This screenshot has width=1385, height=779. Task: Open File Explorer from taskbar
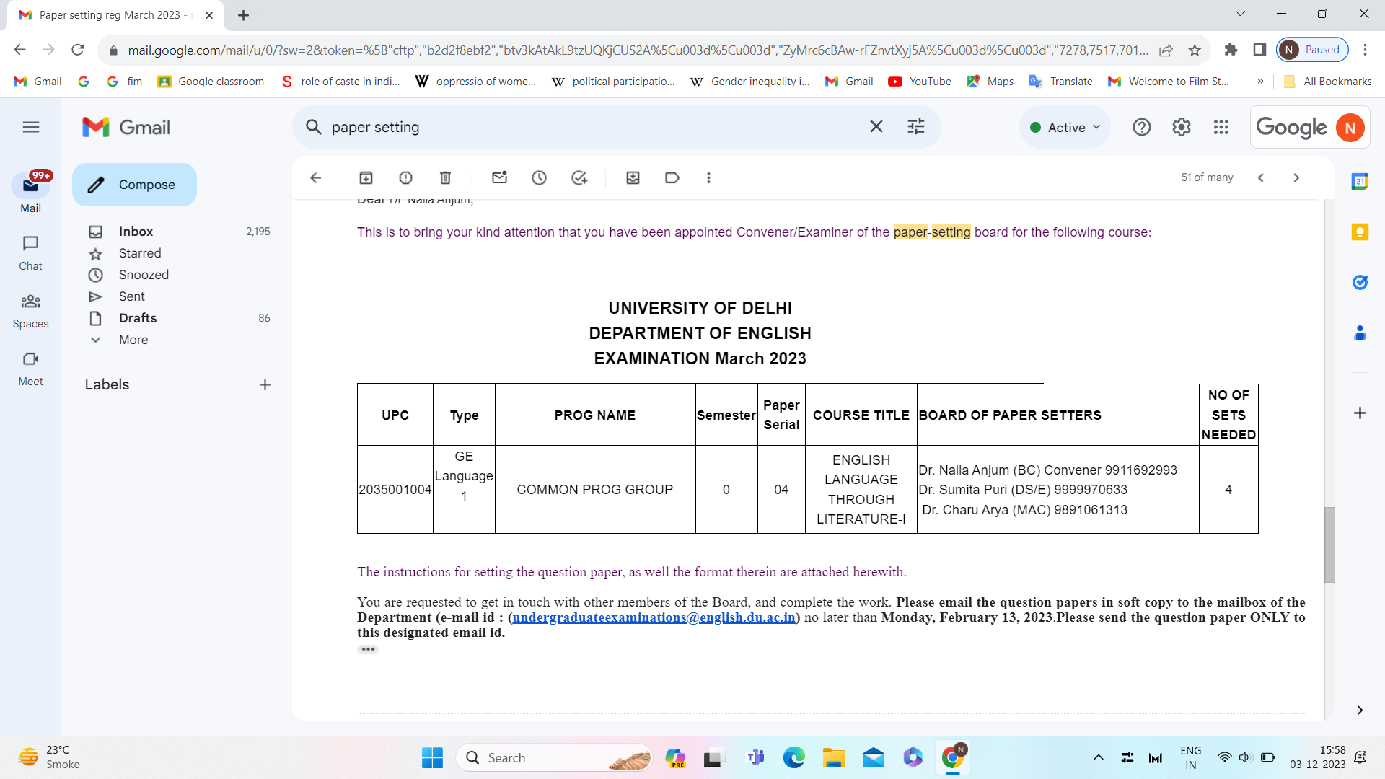833,757
